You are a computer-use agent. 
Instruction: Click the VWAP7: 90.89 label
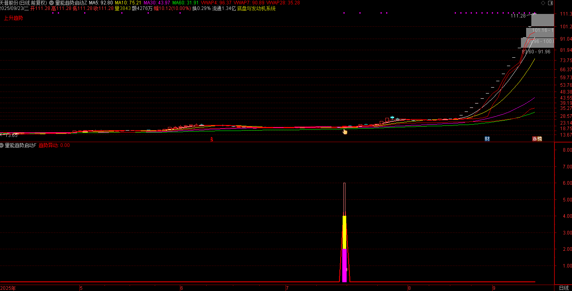click(249, 3)
